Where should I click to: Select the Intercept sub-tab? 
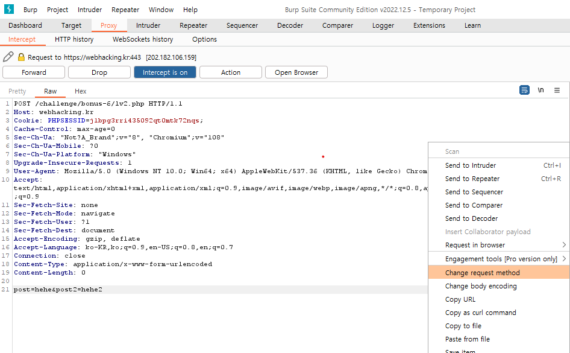22,39
